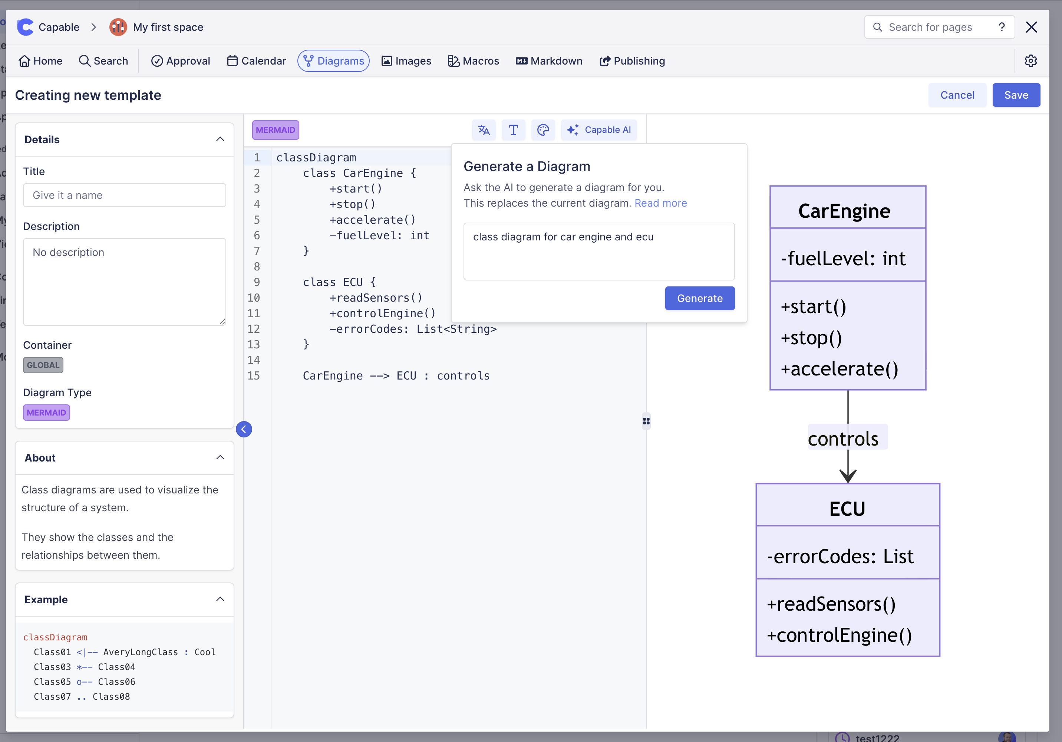Open the Read more link
This screenshot has width=1062, height=742.
[660, 203]
